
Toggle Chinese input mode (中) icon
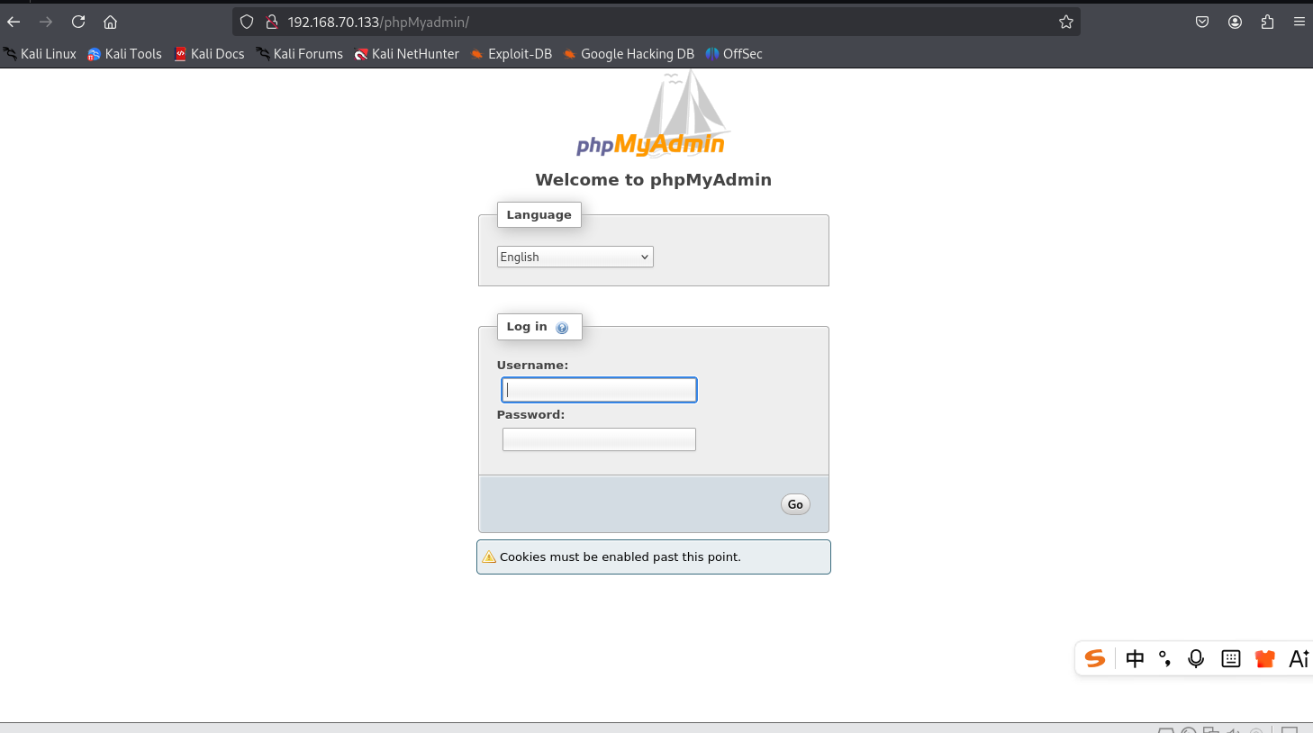[1135, 658]
